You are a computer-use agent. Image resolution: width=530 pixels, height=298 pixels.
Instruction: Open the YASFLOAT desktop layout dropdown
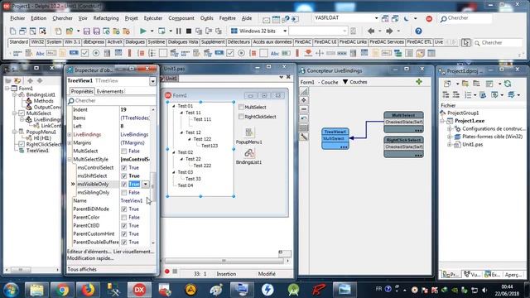tap(376, 18)
